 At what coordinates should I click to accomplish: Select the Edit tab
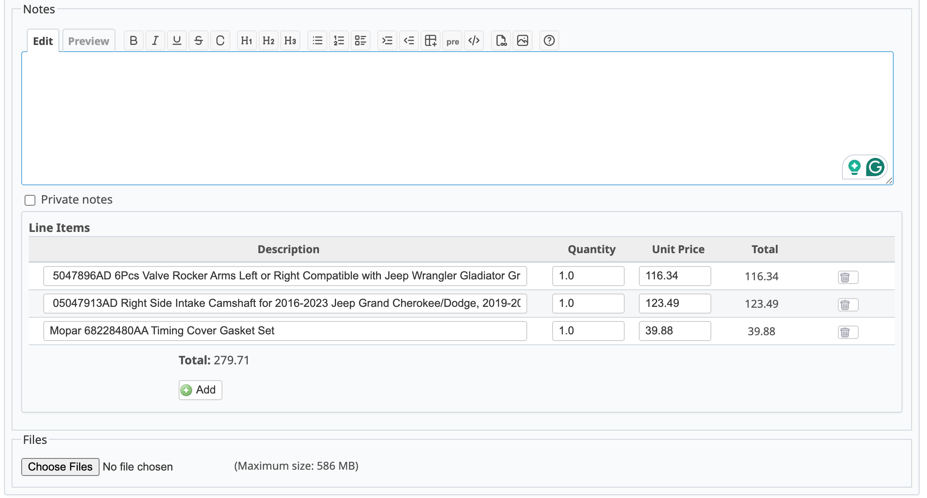[43, 41]
